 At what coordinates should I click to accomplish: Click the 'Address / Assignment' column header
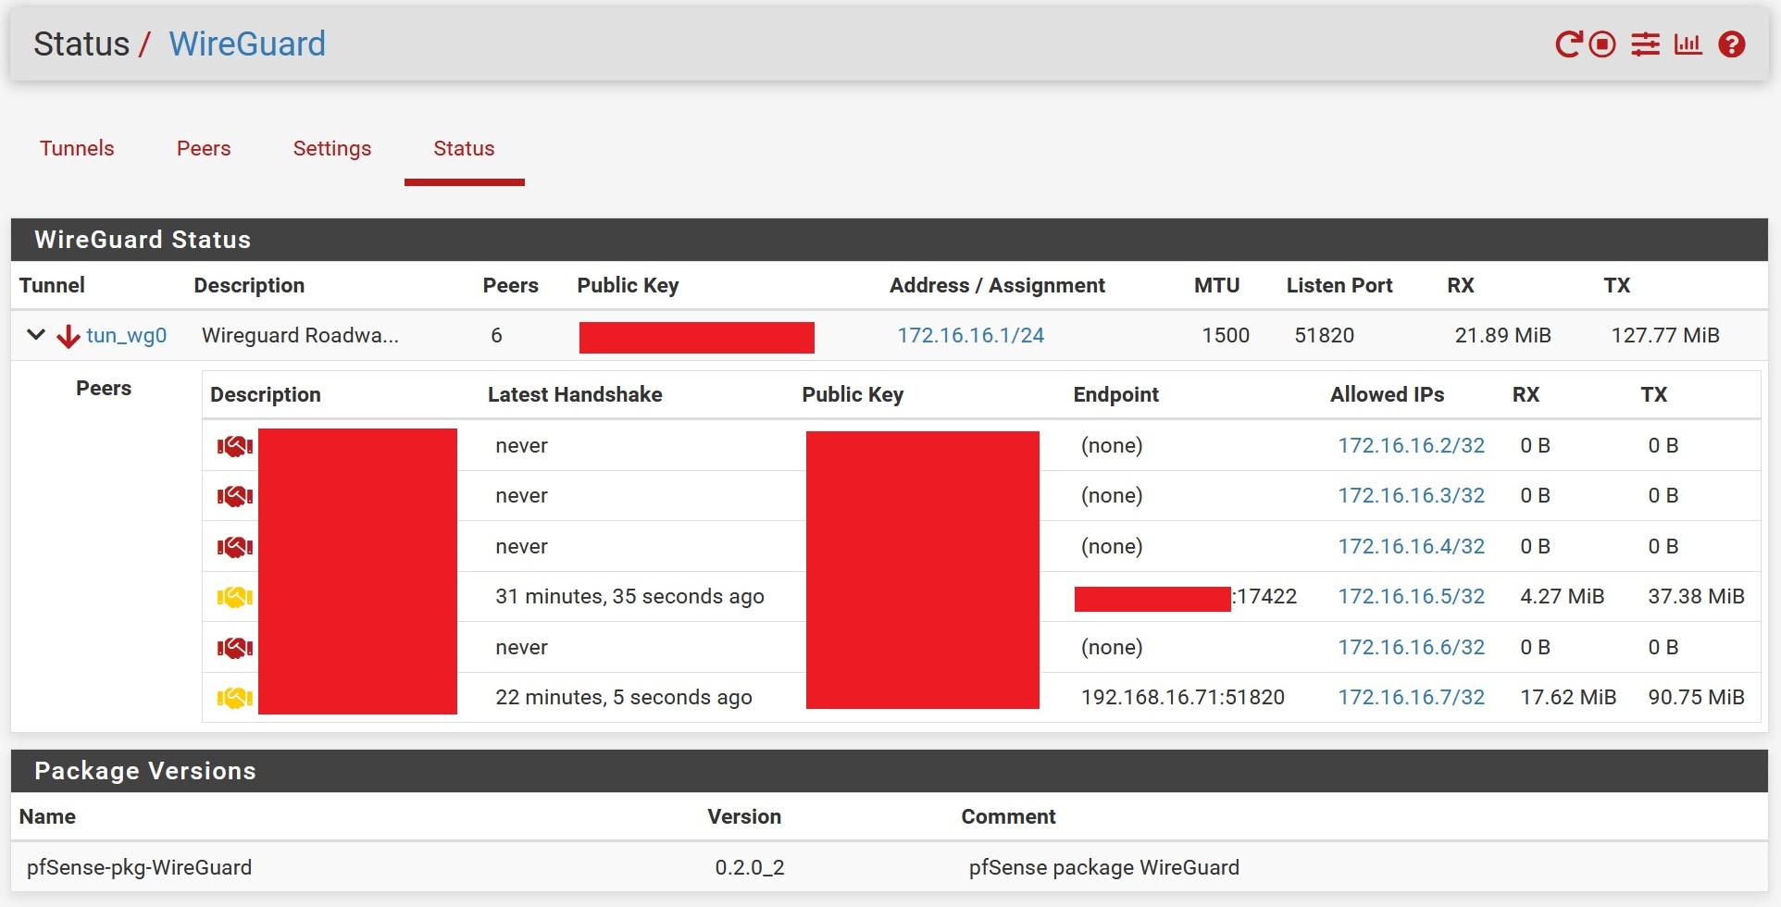997,285
